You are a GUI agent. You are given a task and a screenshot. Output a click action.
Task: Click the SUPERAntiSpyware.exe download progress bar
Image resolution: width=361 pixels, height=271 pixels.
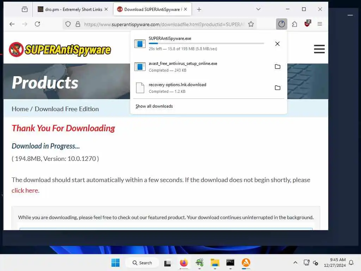[x=206, y=43]
